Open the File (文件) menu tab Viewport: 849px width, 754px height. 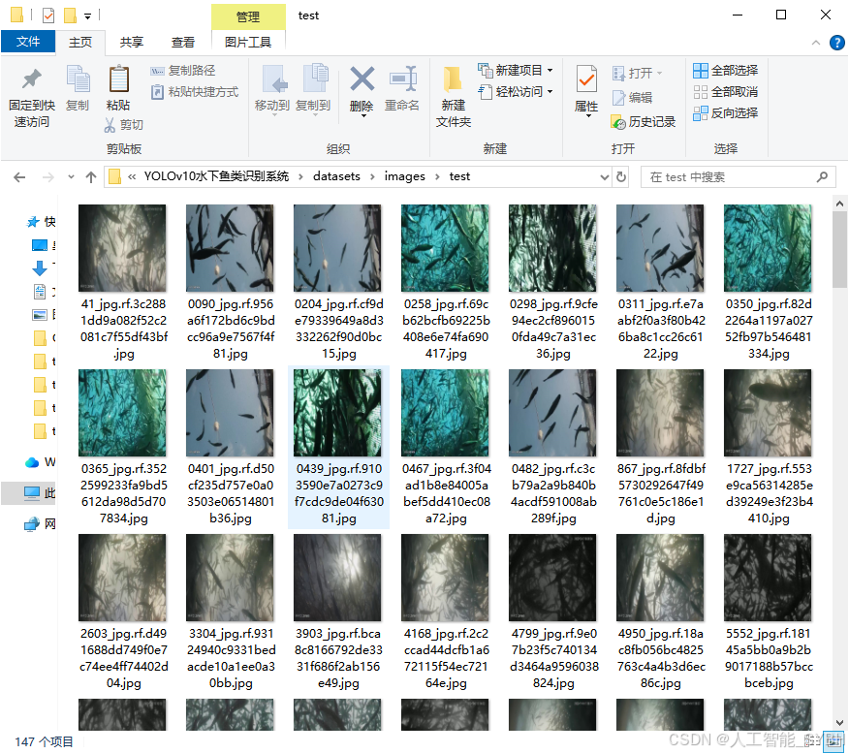pos(27,42)
